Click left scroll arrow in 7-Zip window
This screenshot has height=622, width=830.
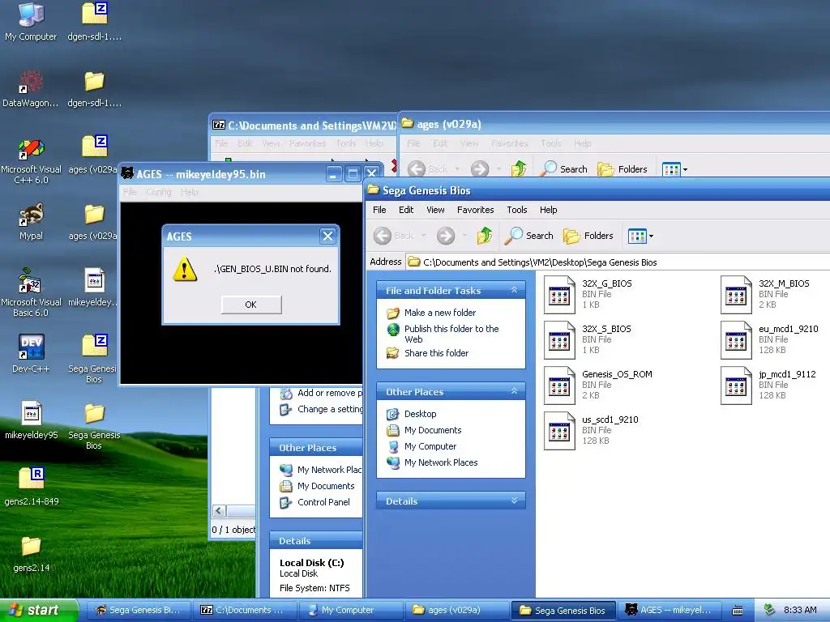[x=219, y=511]
